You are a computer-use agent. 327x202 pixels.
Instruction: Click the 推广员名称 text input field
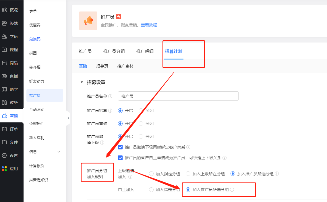pyautogui.click(x=178, y=96)
